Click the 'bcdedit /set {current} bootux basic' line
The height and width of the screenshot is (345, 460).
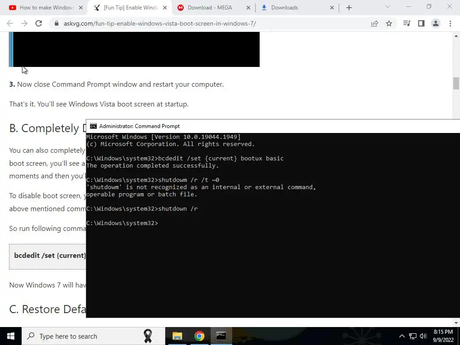pyautogui.click(x=185, y=159)
